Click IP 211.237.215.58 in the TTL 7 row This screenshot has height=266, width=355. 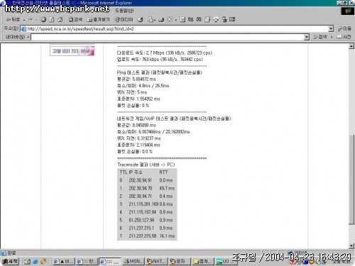click(x=143, y=236)
